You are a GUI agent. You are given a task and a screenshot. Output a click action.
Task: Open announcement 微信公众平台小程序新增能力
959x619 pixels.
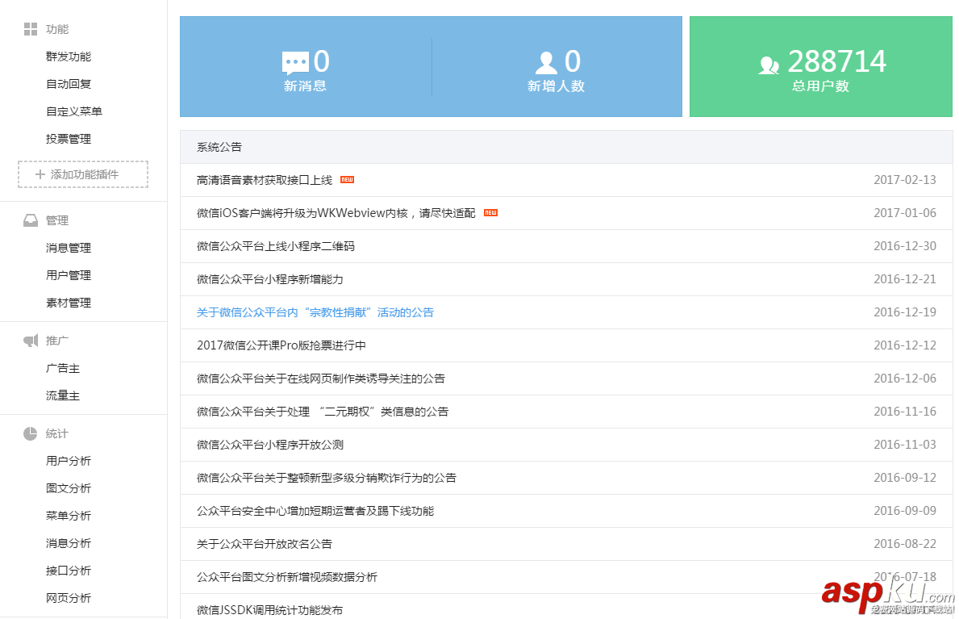point(269,279)
